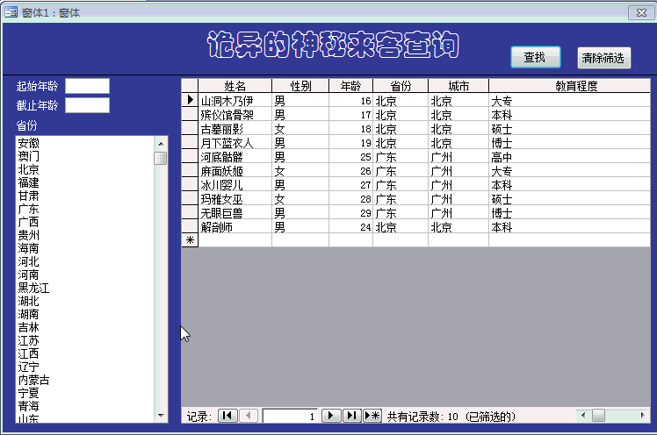
Task: Select 宁夏 in the province list
Action: [84, 393]
